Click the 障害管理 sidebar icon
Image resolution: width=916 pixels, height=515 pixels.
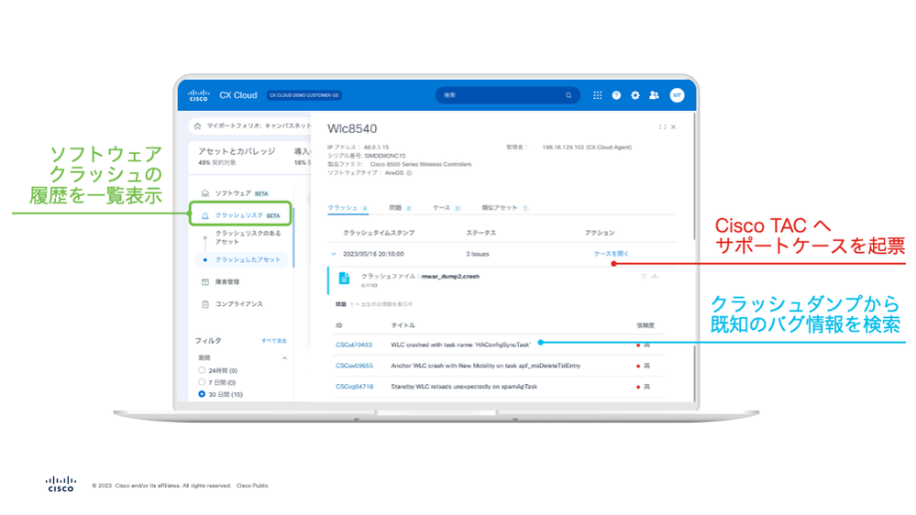205,282
